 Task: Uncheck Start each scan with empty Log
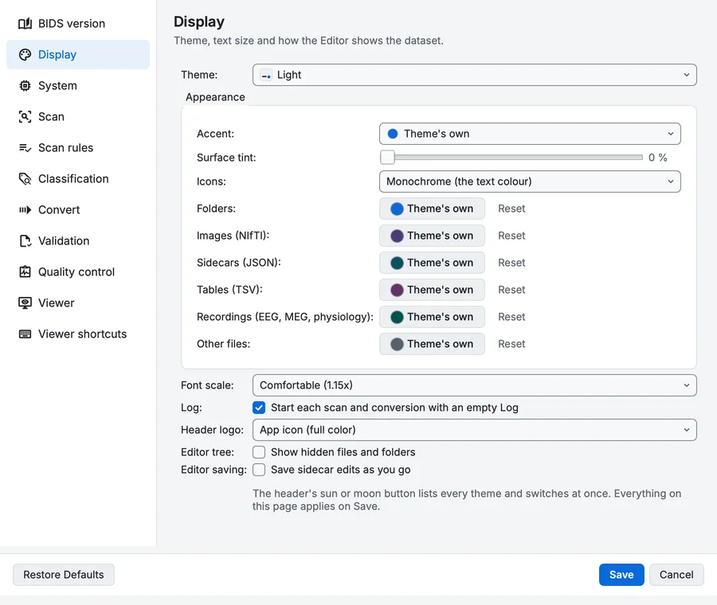pyautogui.click(x=259, y=408)
